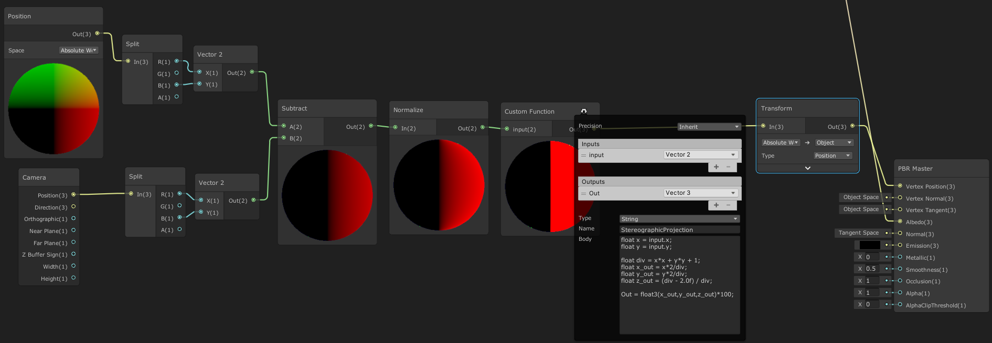
Task: Edit the Metallic X value field
Action: (x=872, y=257)
